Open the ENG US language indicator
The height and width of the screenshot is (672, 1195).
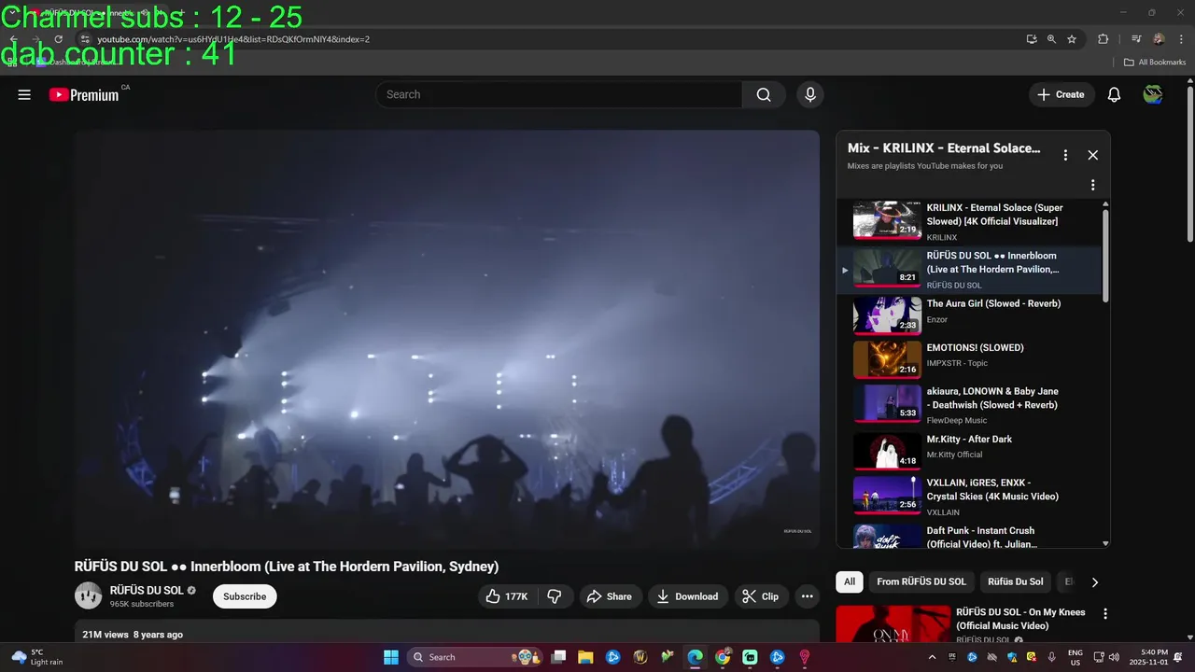[1075, 657]
